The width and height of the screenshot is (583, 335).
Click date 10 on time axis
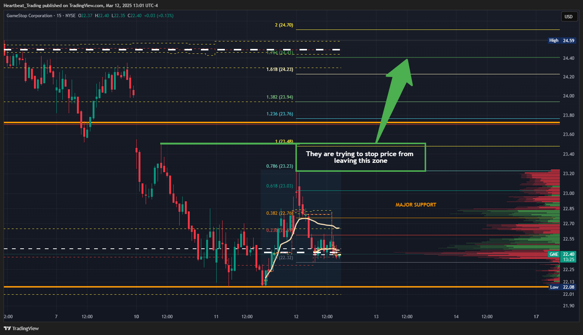136,317
